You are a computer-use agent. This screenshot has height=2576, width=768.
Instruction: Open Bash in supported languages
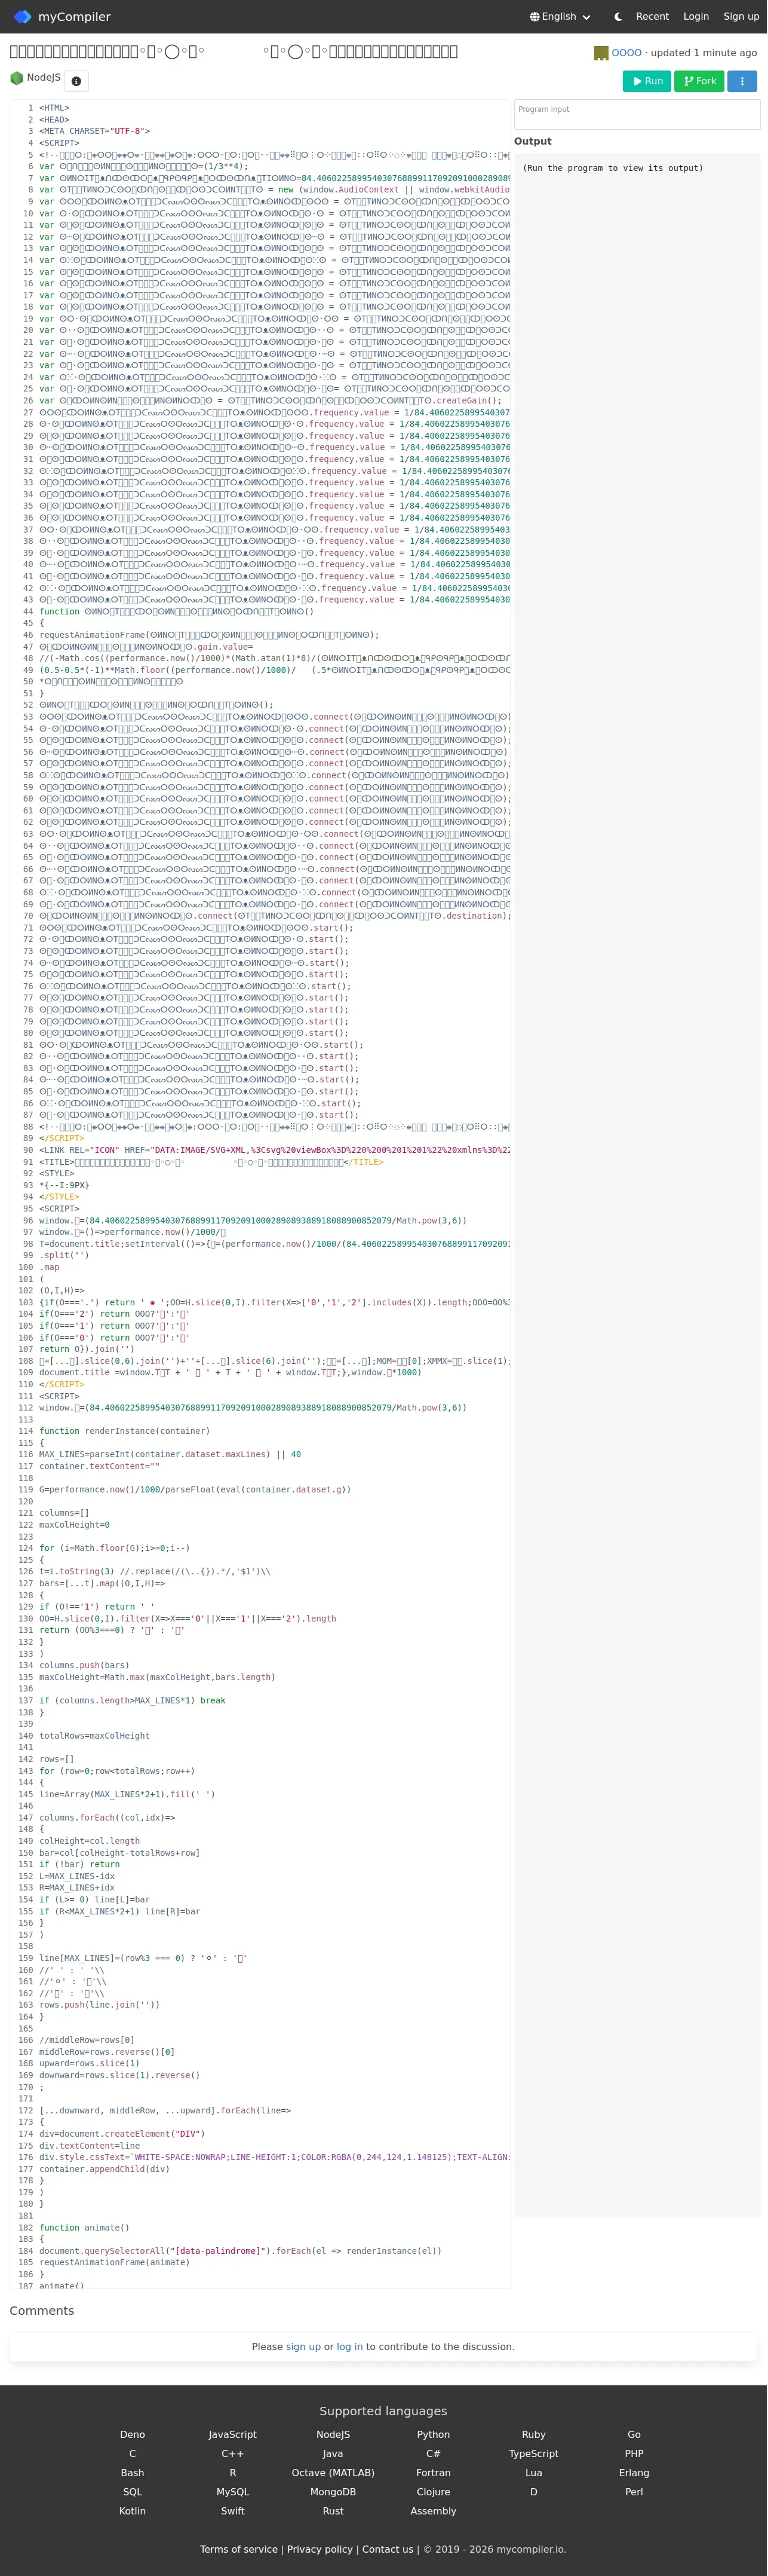pos(132,2472)
